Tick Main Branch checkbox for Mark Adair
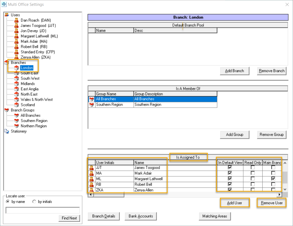Image resolution: width=293 pixels, height=226 pixels. coord(273,173)
